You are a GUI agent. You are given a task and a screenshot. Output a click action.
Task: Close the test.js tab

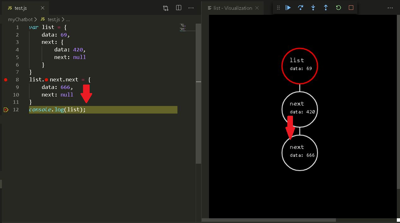click(x=43, y=8)
